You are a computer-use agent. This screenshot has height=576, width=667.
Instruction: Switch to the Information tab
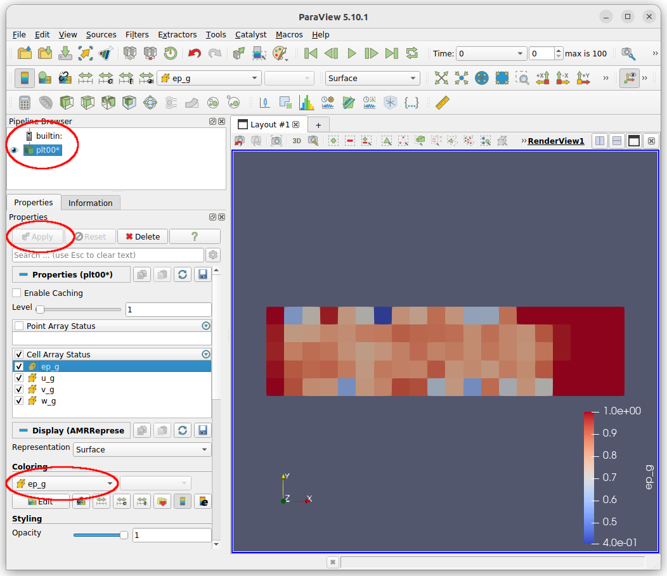(x=90, y=203)
